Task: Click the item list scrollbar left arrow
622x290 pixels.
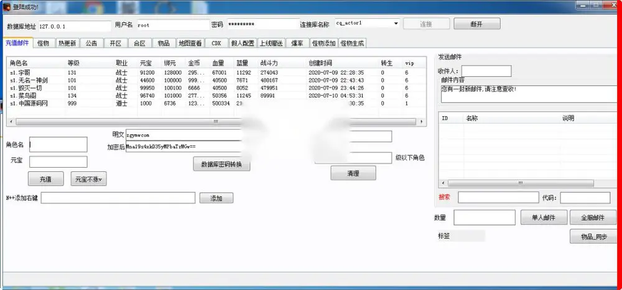Action: 443,183
